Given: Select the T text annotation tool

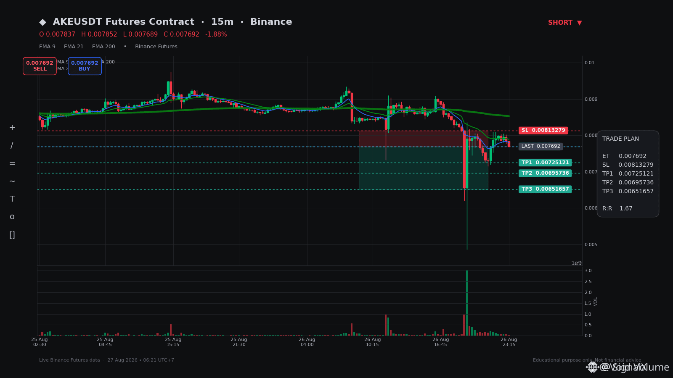Looking at the screenshot, I should [x=12, y=199].
